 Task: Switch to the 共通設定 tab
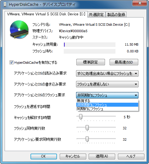click(x=96, y=14)
